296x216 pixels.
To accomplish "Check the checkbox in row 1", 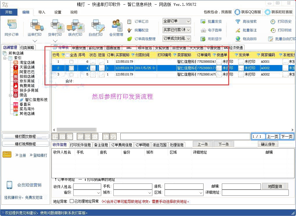I will pos(71,62).
